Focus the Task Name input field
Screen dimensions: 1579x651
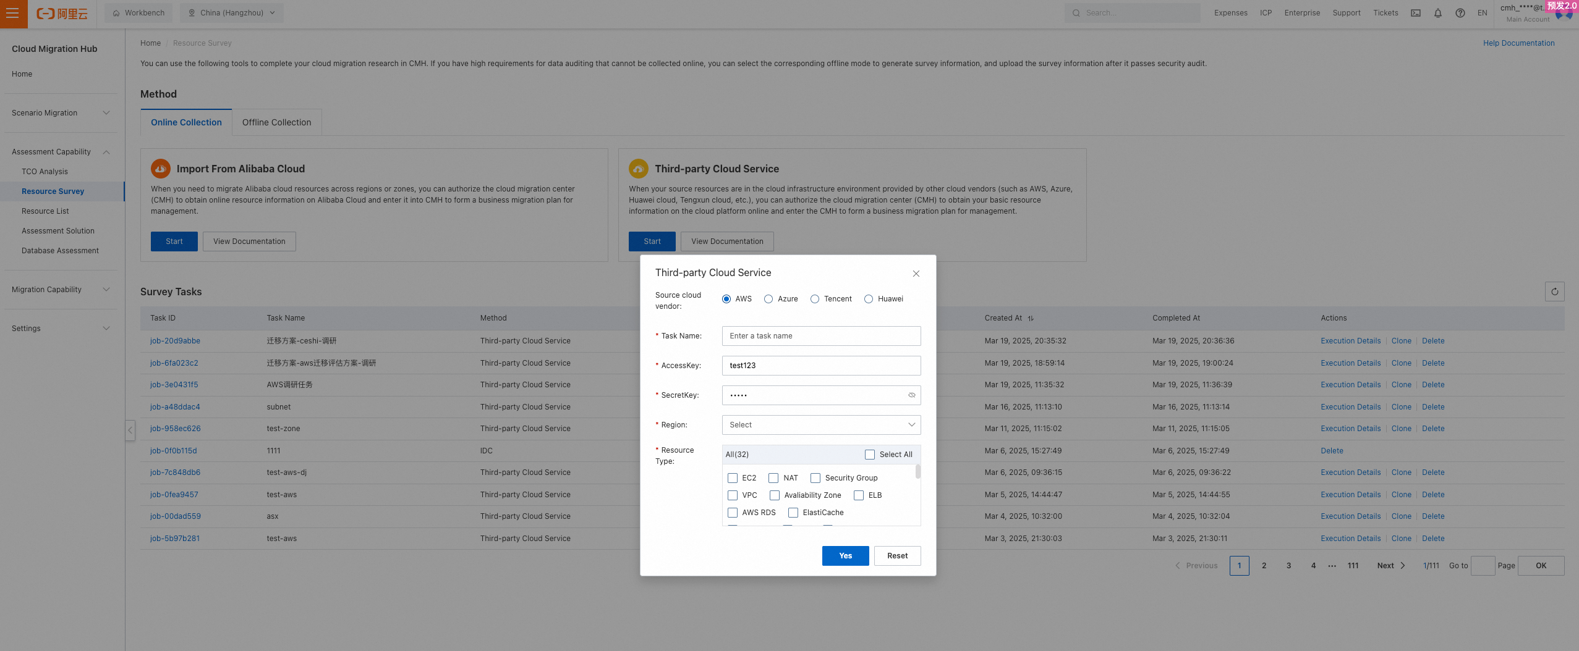pos(821,336)
